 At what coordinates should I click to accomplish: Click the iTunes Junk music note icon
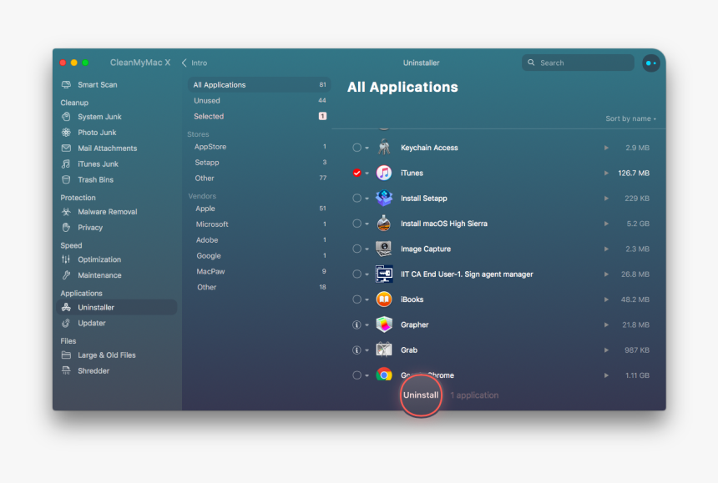(67, 164)
